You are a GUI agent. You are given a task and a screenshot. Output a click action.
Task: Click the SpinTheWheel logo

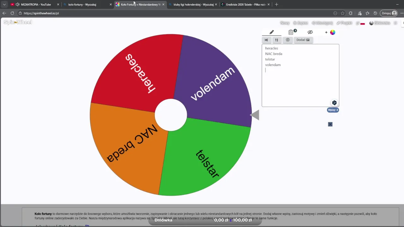coord(18,22)
